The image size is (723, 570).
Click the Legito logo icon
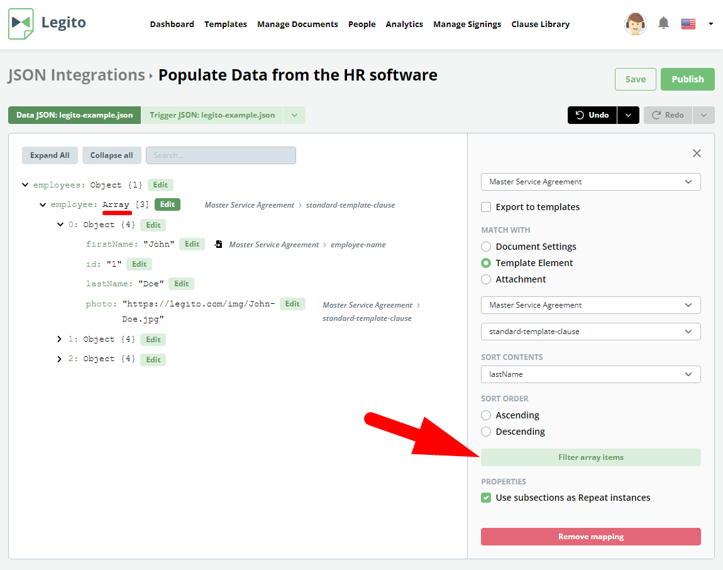click(x=21, y=23)
